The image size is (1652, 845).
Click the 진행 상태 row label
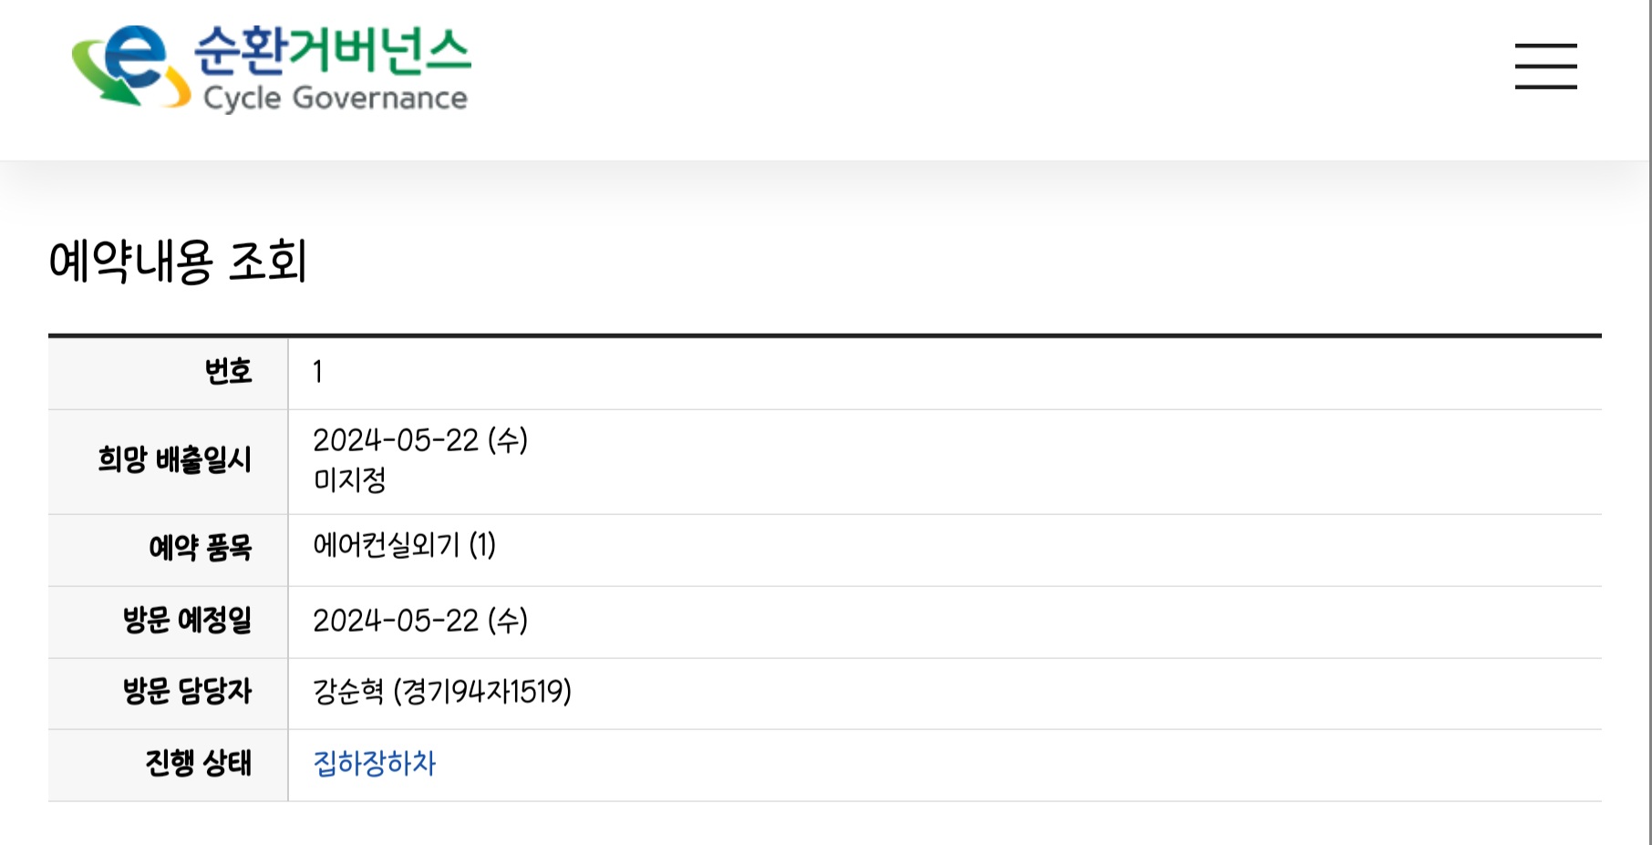tap(198, 763)
